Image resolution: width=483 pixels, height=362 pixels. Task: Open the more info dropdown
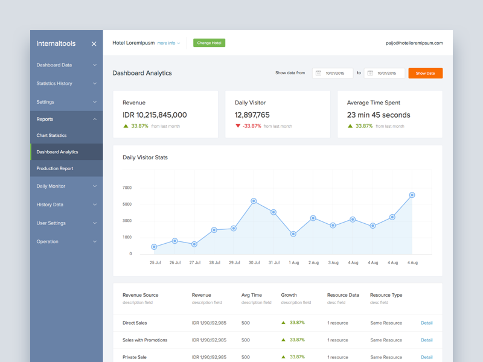point(168,43)
